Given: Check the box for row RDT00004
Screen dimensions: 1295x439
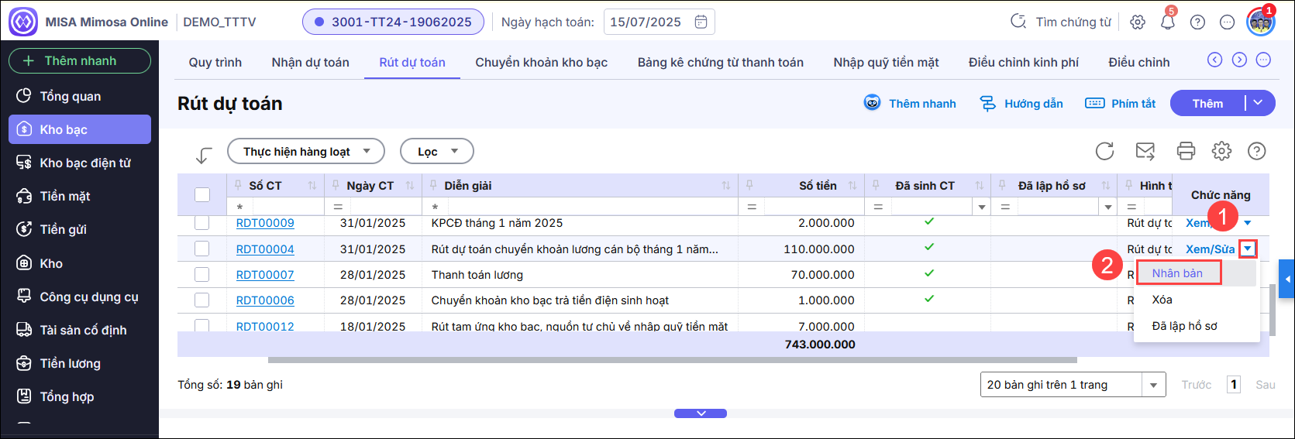Looking at the screenshot, I should (x=202, y=249).
